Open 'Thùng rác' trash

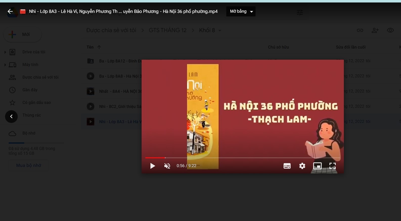(32, 115)
